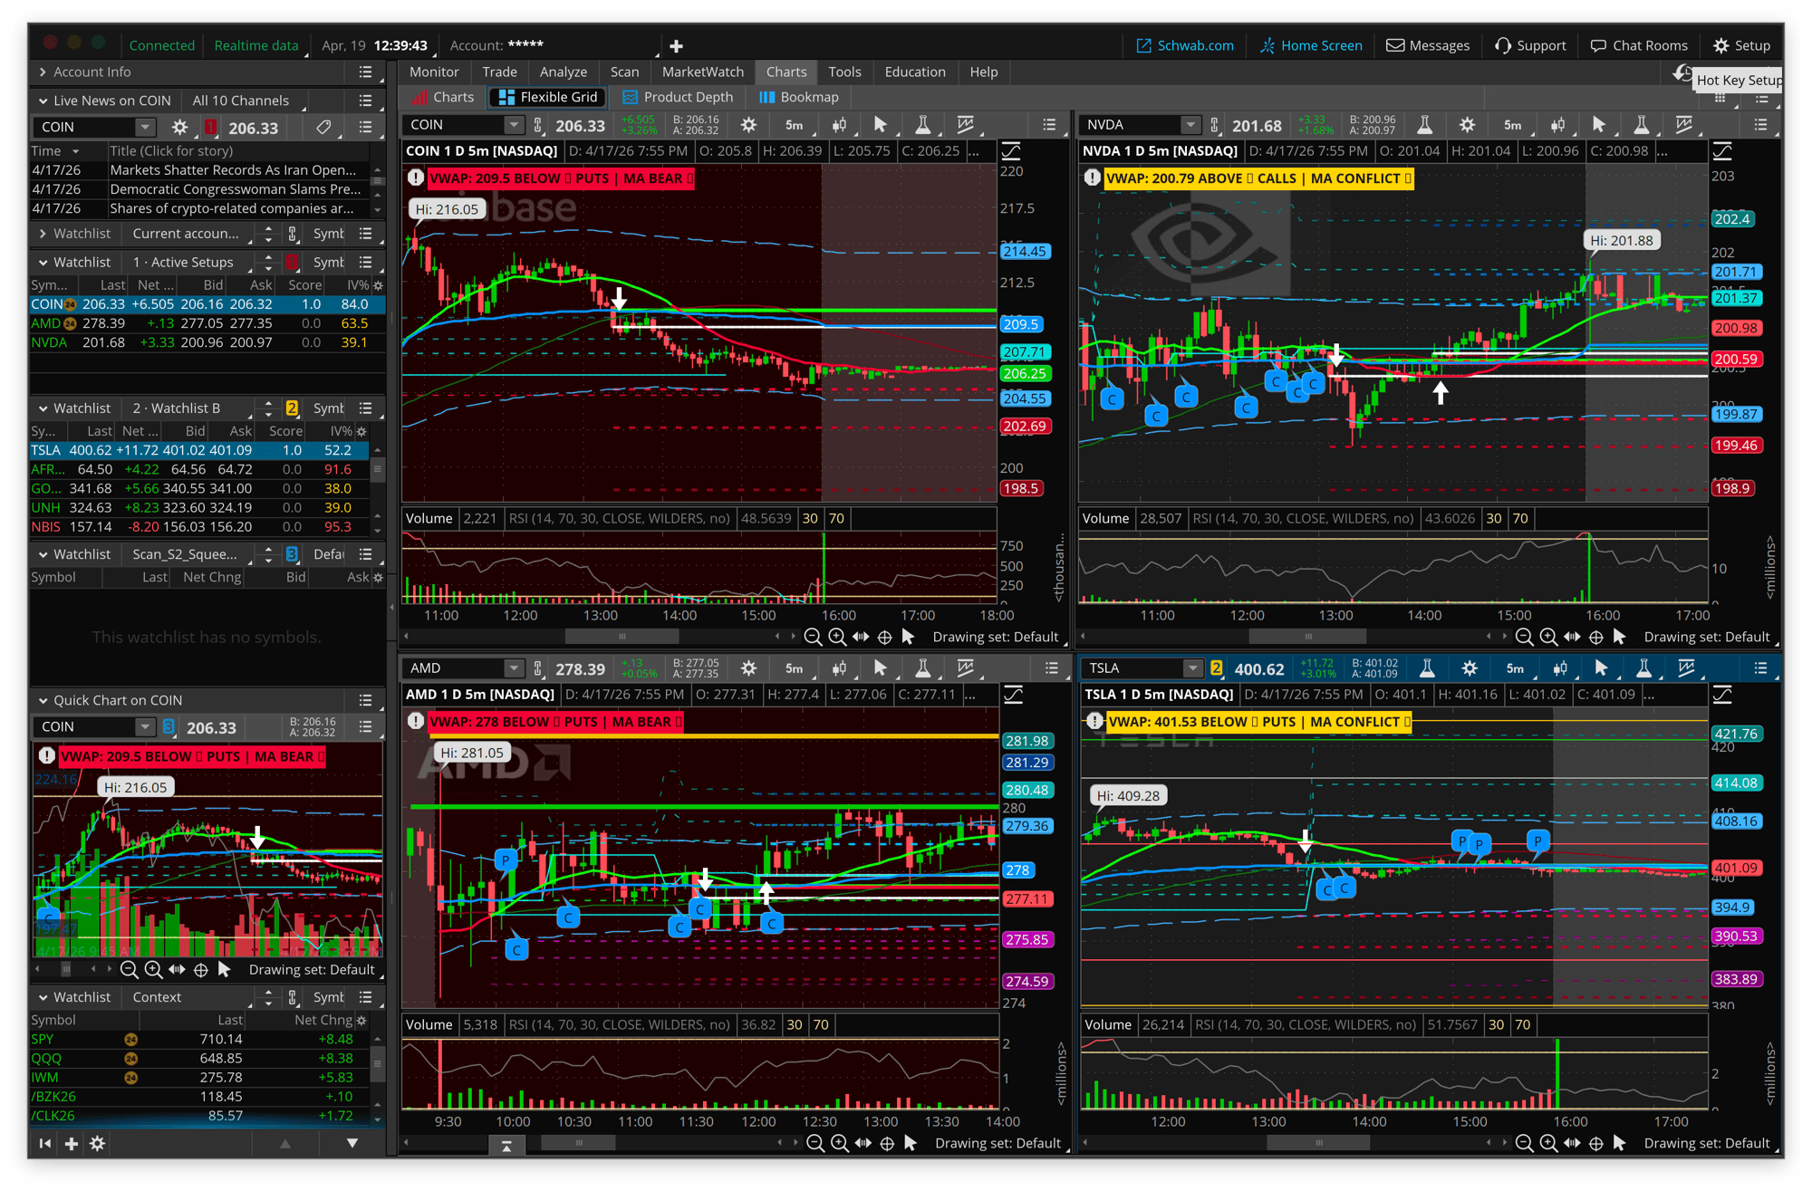The image size is (1812, 1191).
Task: Toggle yellow color link 2 on Watchlist B
Action: 292,408
